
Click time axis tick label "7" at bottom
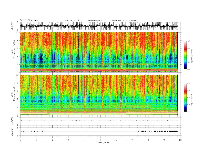(x=132, y=140)
